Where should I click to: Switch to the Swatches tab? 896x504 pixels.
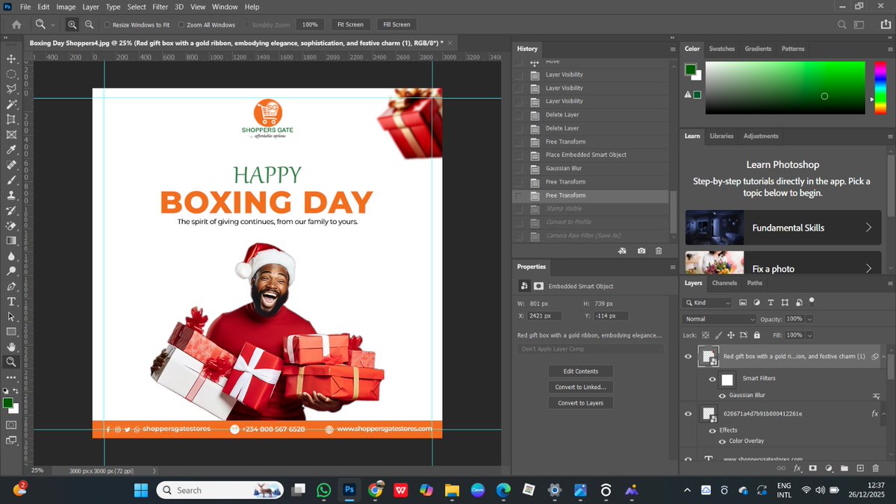pyautogui.click(x=721, y=49)
